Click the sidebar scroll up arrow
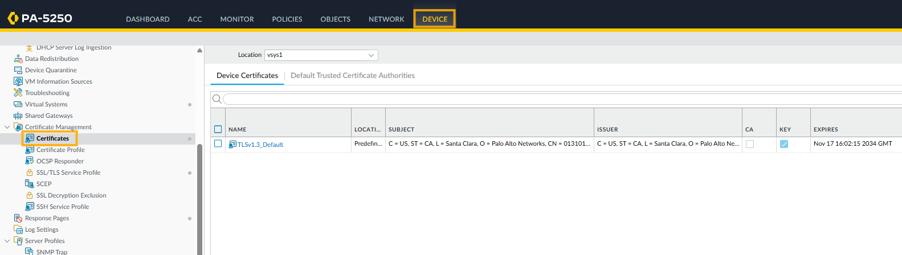The width and height of the screenshot is (902, 255). click(x=199, y=50)
